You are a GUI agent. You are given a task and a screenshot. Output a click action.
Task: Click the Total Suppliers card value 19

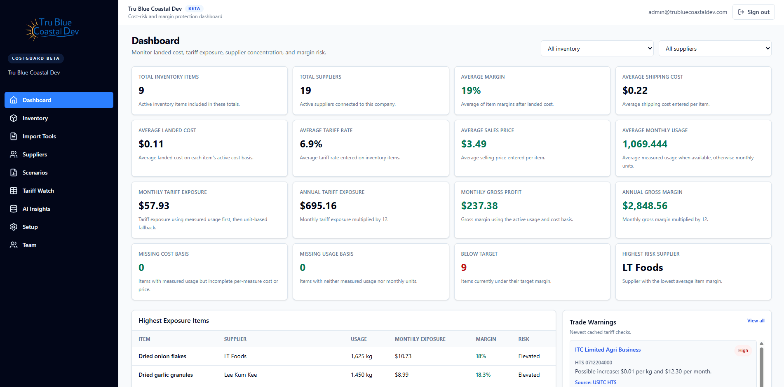tap(305, 91)
